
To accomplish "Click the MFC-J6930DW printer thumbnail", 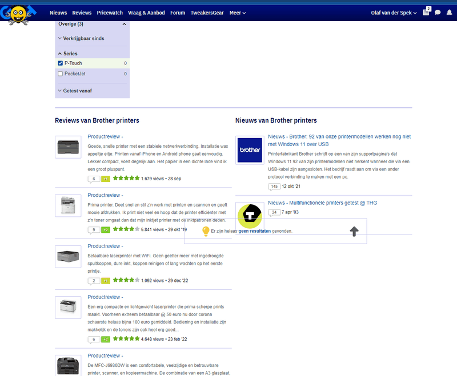I will click(68, 365).
